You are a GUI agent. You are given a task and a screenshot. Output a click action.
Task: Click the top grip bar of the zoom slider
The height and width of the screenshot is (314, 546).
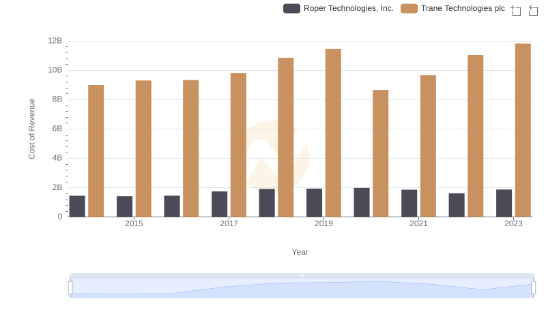pyautogui.click(x=302, y=275)
